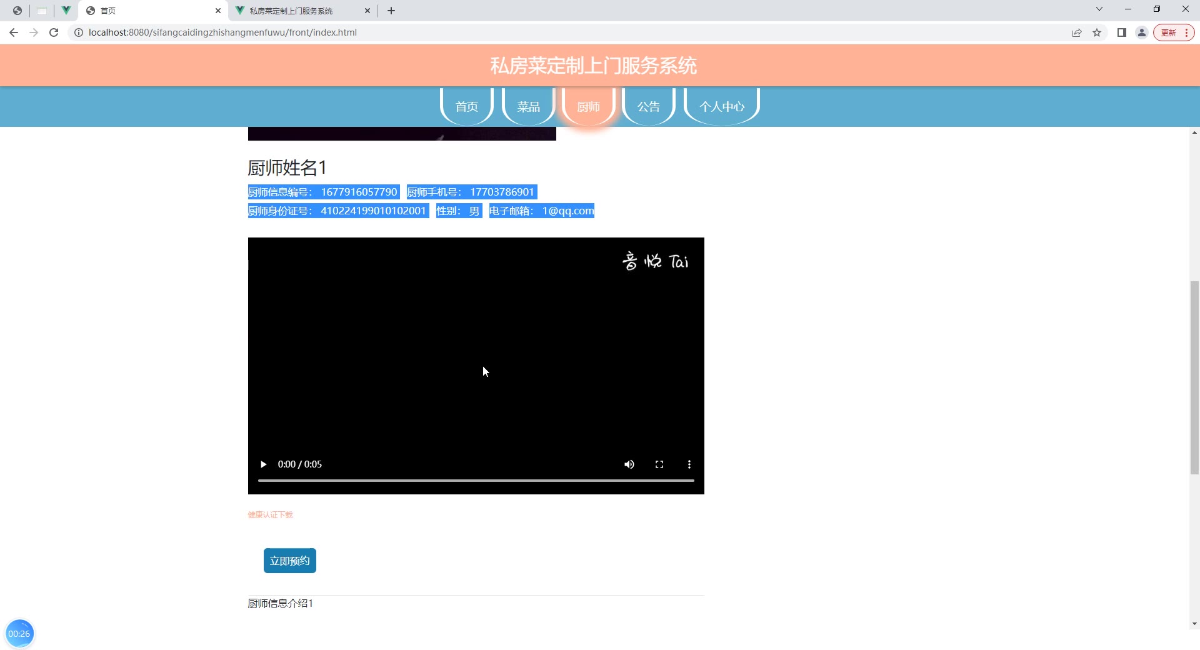The image size is (1200, 650).
Task: Click scrollbar down arrow
Action: [x=1194, y=623]
